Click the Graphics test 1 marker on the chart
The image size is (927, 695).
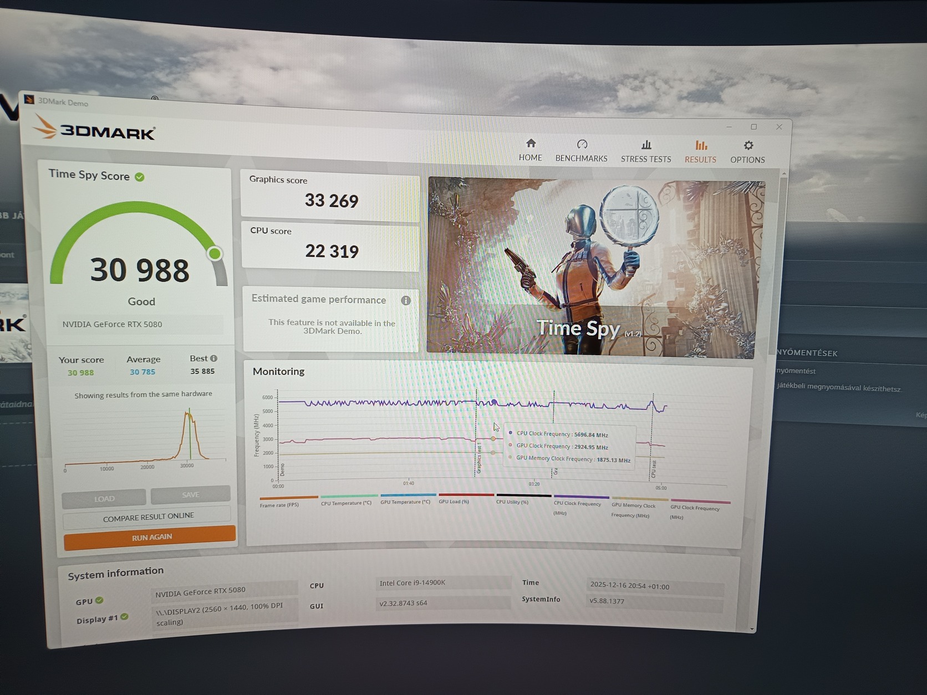(478, 458)
